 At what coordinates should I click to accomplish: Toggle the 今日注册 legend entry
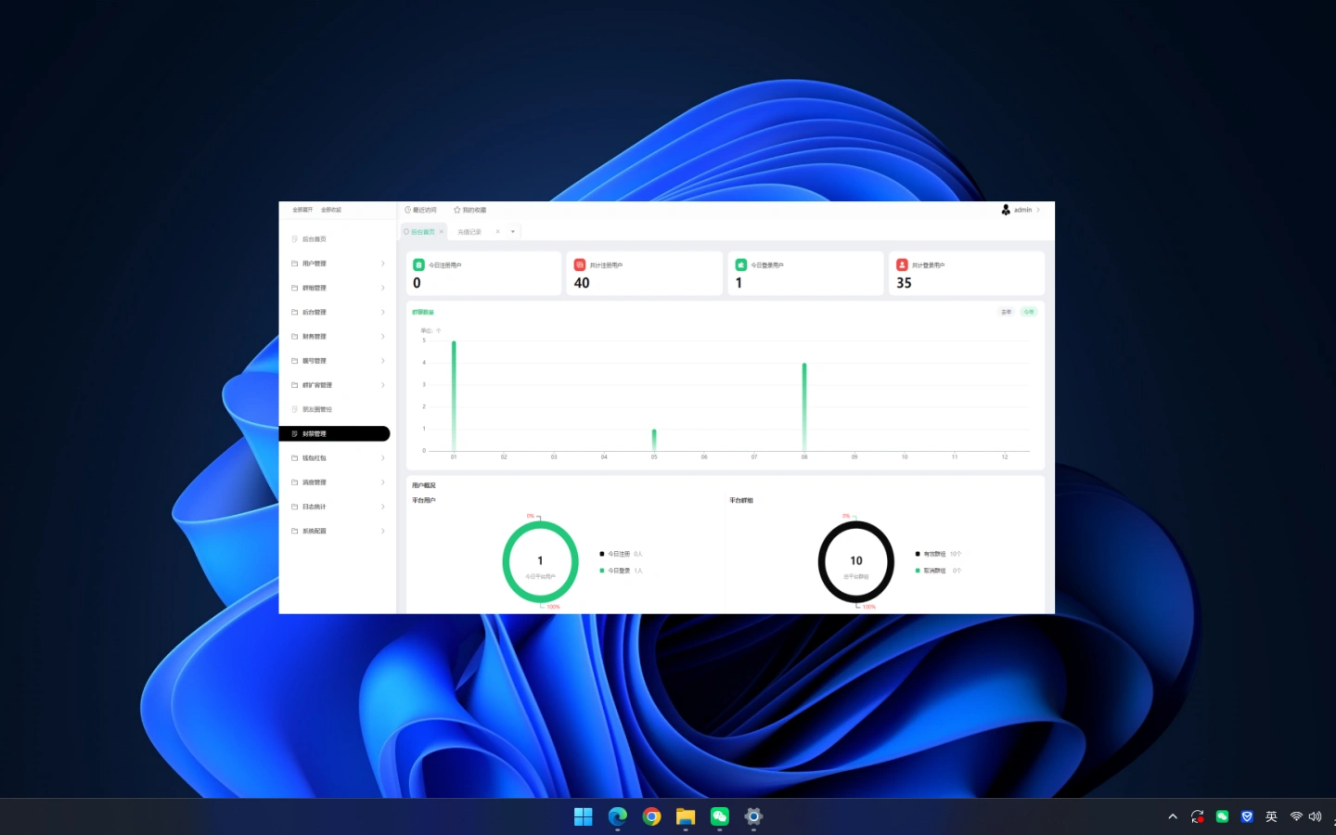(621, 554)
